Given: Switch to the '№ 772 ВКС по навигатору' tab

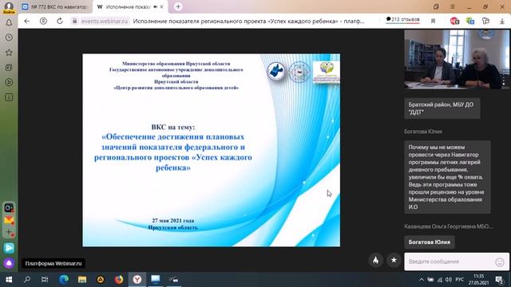Looking at the screenshot, I should coord(55,6).
